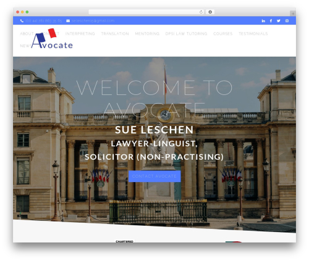Click the phone number link
This screenshot has width=309, height=261.
point(44,21)
